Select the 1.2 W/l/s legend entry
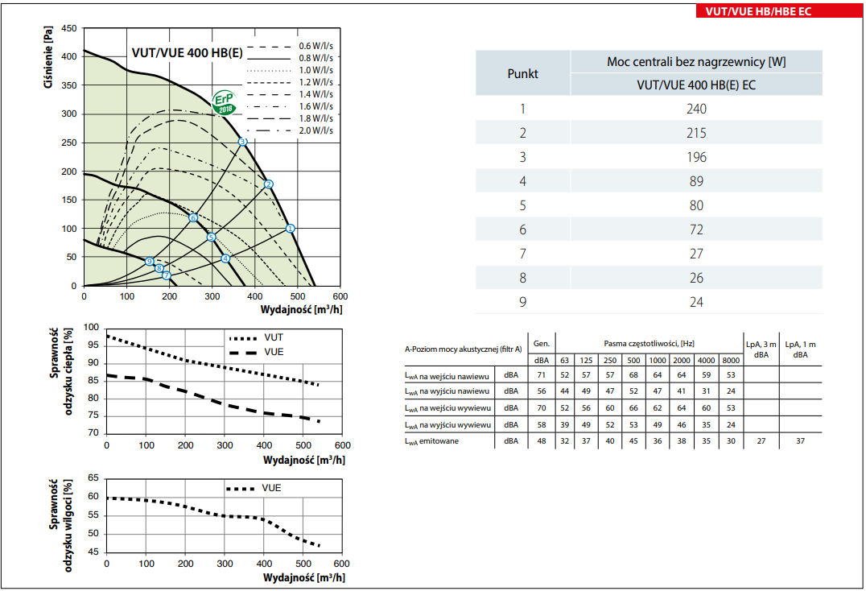866x591 pixels. pyautogui.click(x=290, y=82)
